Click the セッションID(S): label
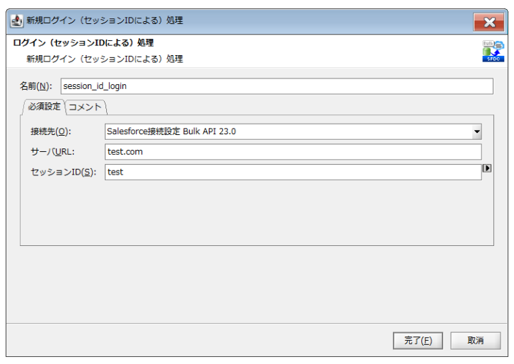Viewport: 514px width, 364px height. click(x=63, y=172)
